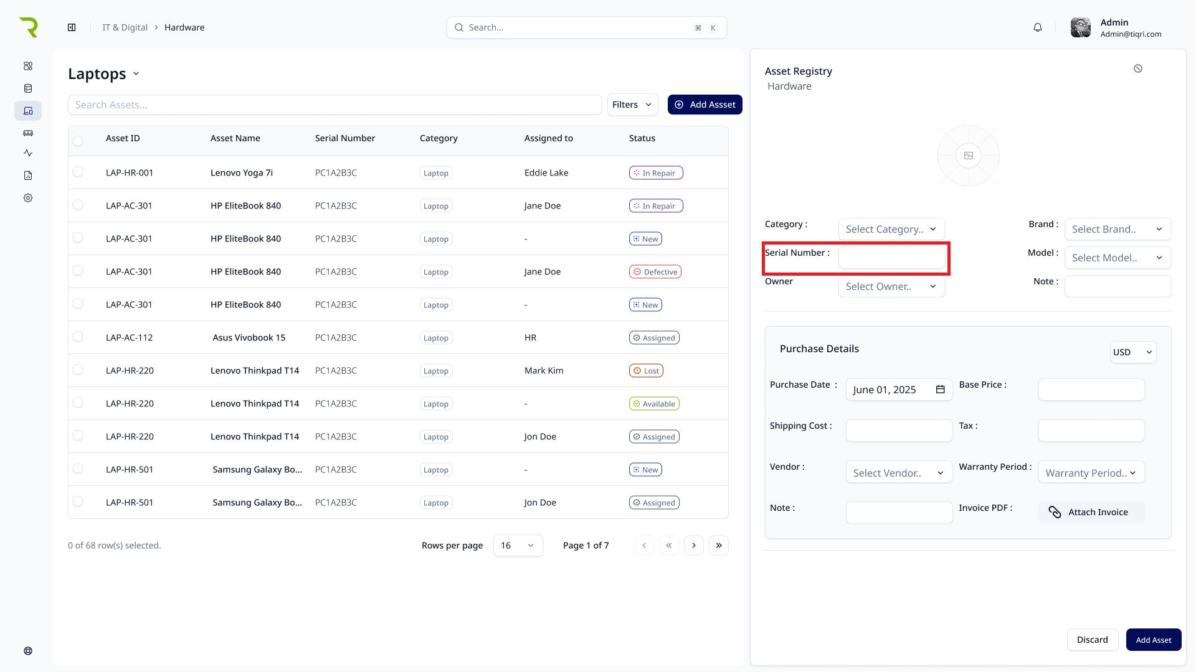1196x672 pixels.
Task: Open the Select Category dropdown
Action: 891,229
